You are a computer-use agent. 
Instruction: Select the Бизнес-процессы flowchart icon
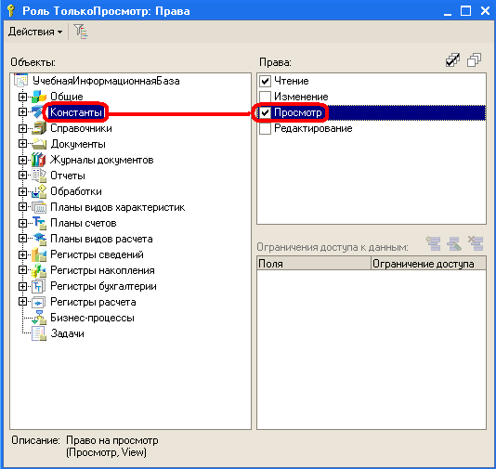(39, 318)
